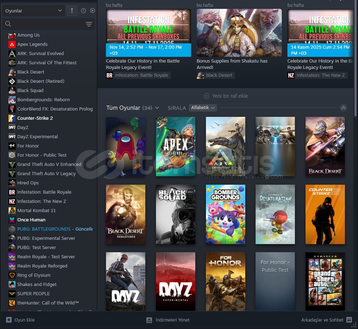Click the Oyun Ekle plus button

tap(9, 320)
